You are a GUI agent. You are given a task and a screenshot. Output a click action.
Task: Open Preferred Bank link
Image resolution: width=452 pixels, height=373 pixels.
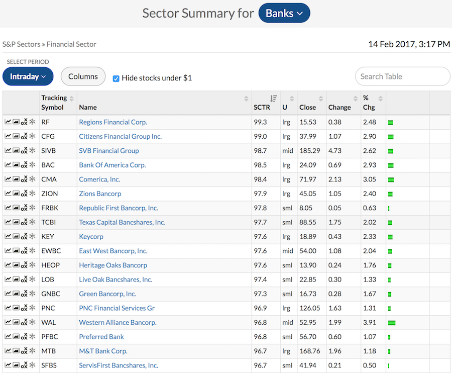point(101,337)
